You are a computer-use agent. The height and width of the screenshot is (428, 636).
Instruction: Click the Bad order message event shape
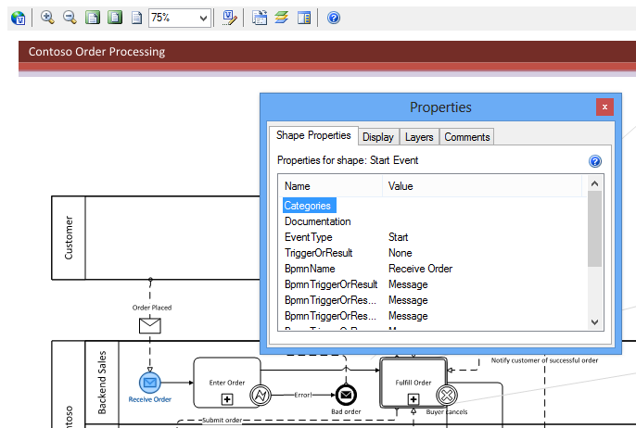click(347, 395)
